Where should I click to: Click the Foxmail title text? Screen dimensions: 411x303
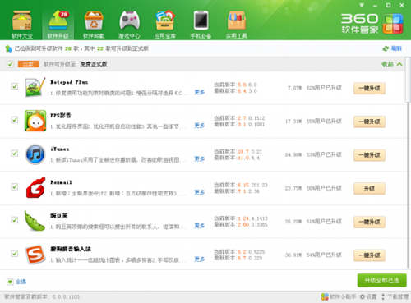61,182
